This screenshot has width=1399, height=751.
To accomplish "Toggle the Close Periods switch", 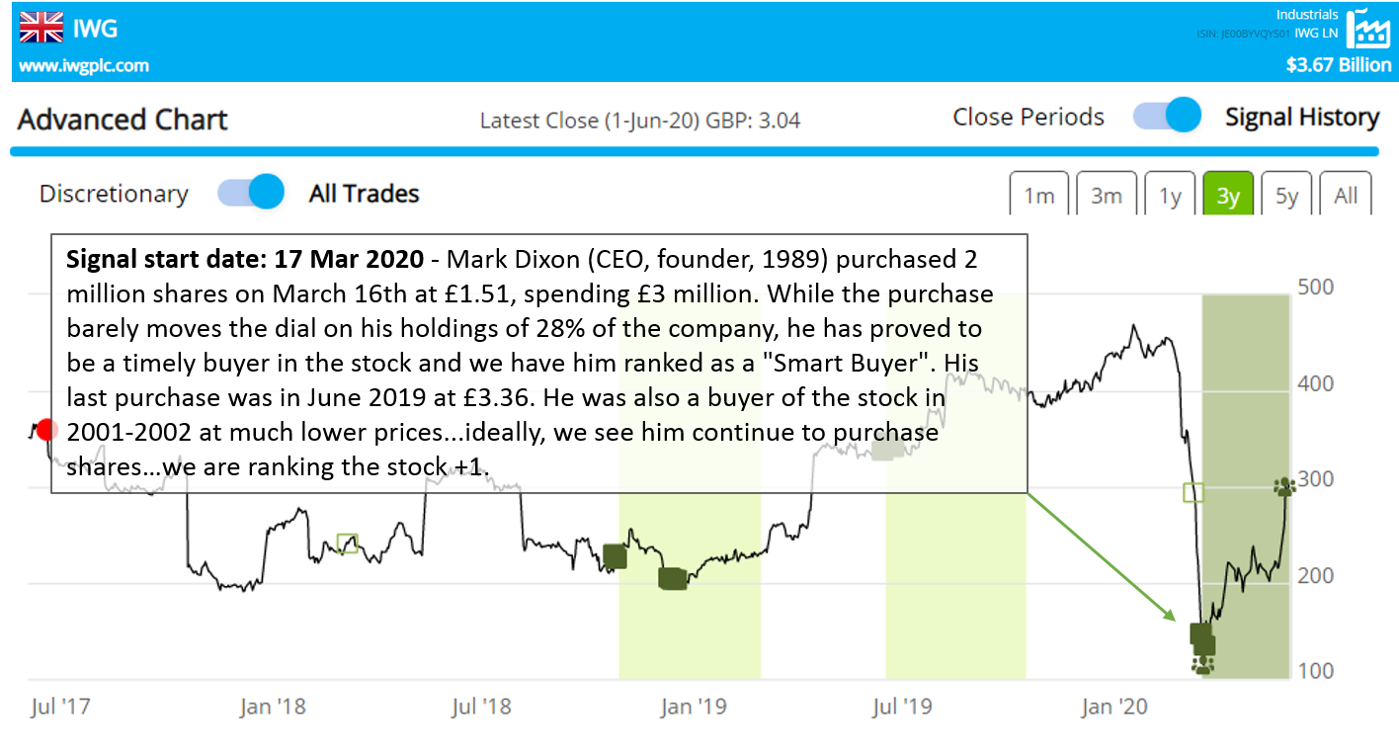I will [x=1167, y=116].
